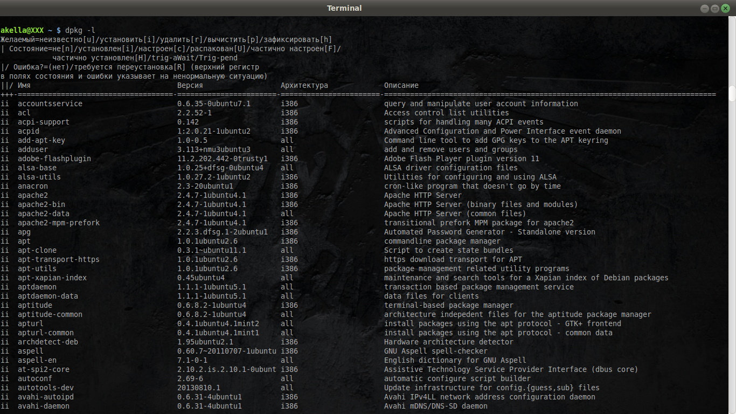This screenshot has height=414, width=736.
Task: Click 'commandline package manager' description
Action: (442, 241)
